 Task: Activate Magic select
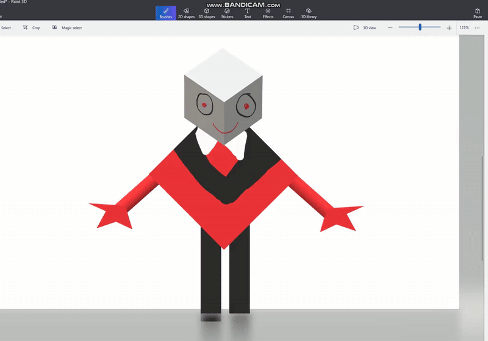(67, 27)
